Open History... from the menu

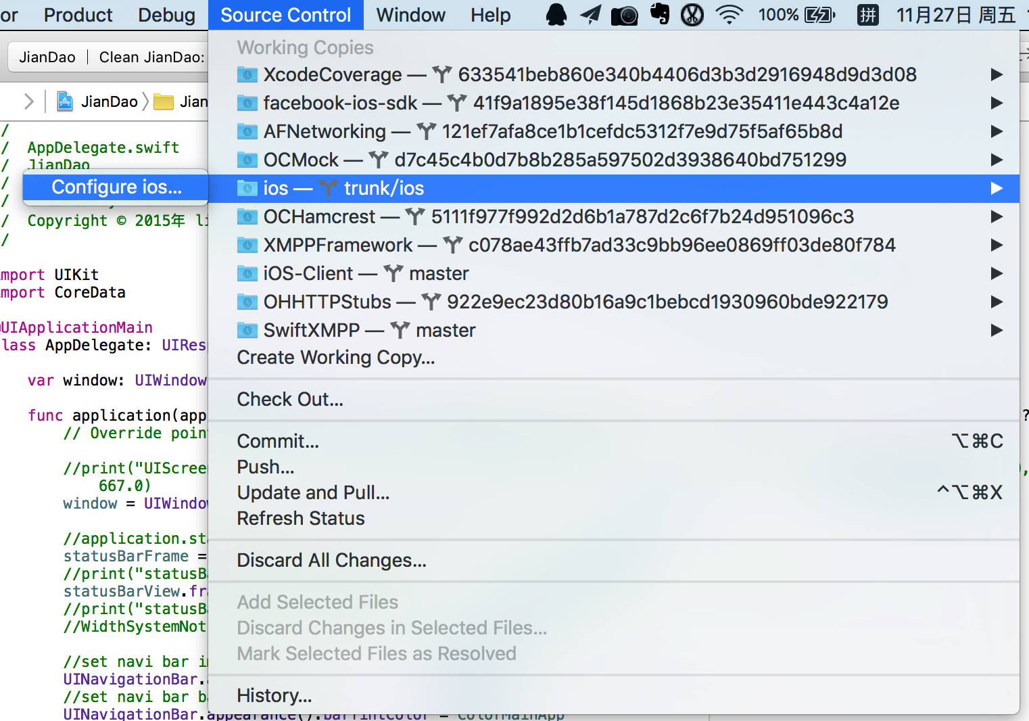(614, 695)
